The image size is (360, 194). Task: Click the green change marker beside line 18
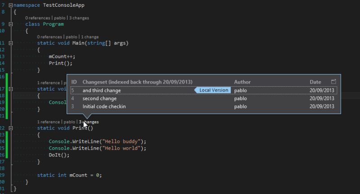click(7, 96)
